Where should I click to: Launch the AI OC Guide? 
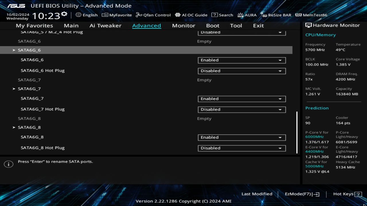[191, 15]
